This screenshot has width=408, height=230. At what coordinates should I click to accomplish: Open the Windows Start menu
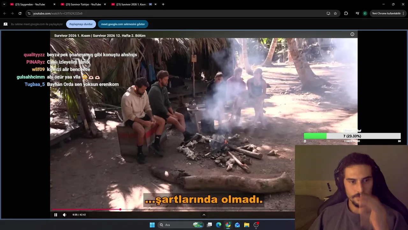152,225
